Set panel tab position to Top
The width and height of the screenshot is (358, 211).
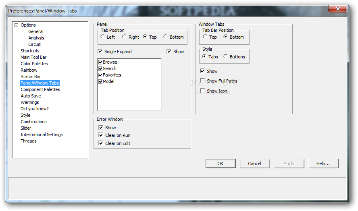(145, 37)
